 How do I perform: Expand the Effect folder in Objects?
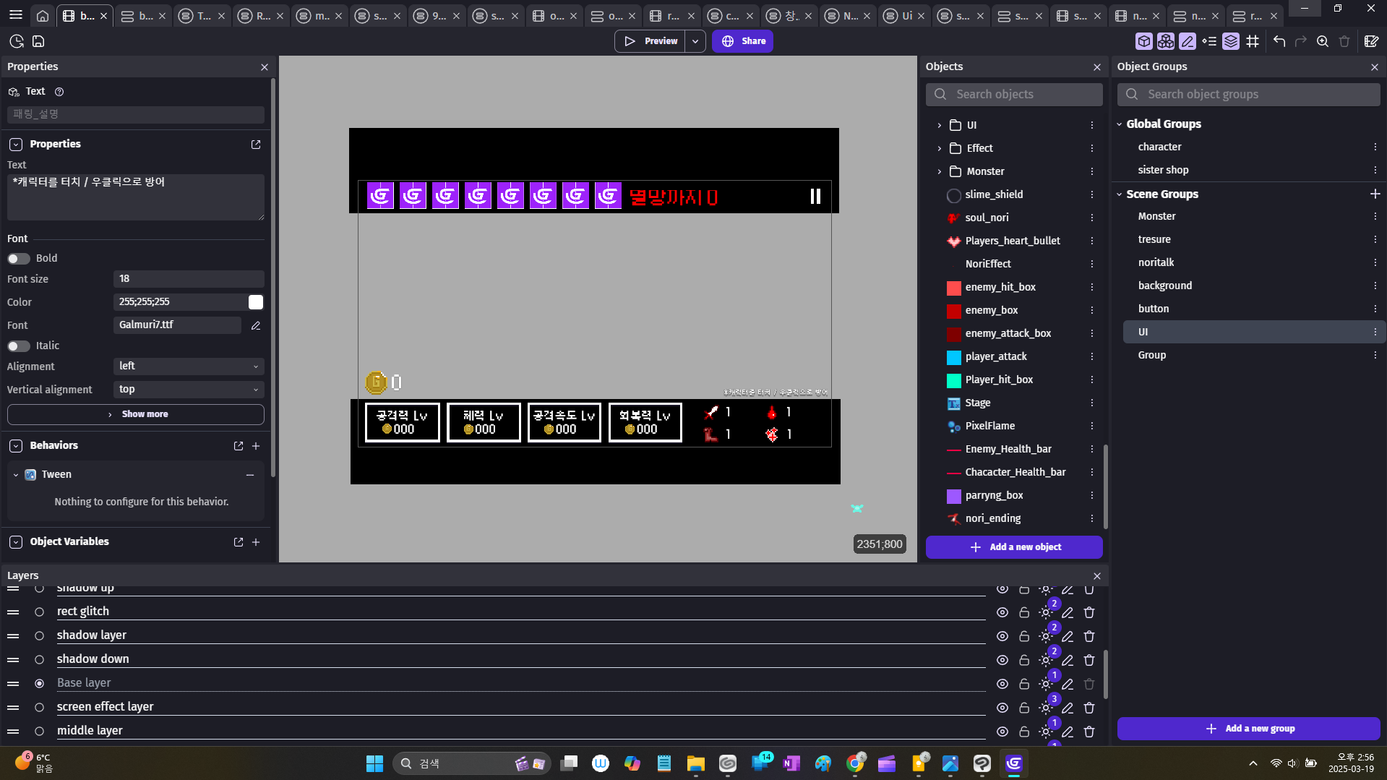coord(940,148)
